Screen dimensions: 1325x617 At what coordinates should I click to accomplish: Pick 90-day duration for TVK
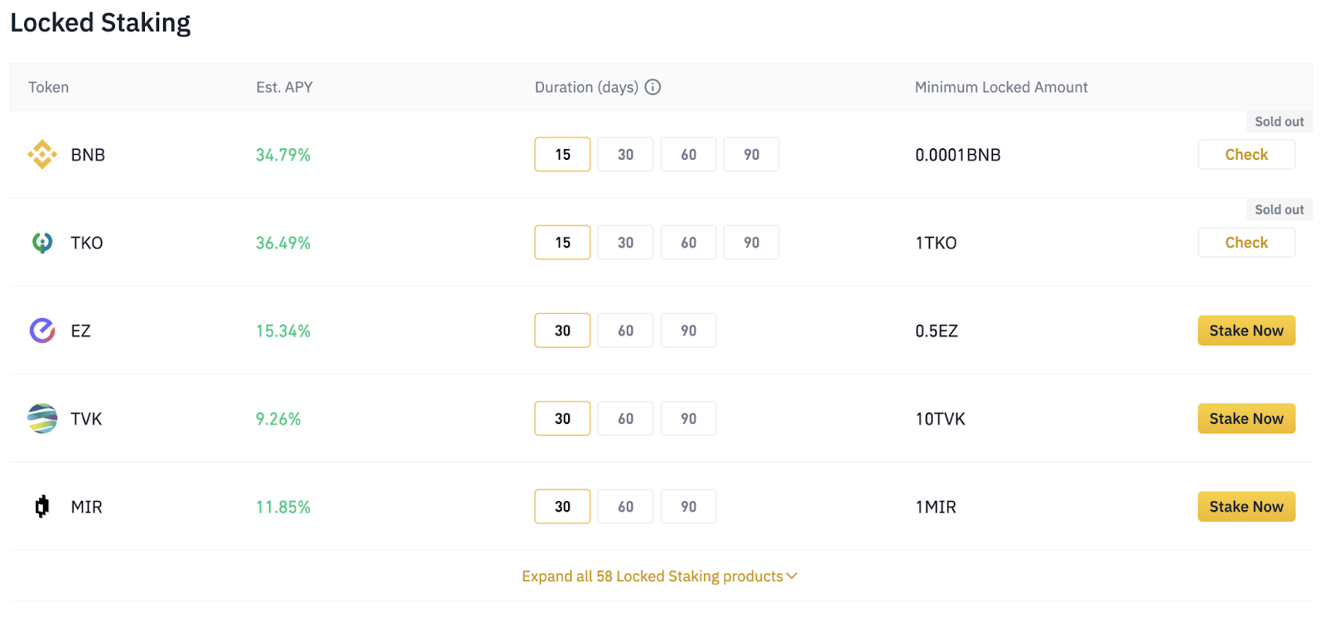[x=688, y=418]
